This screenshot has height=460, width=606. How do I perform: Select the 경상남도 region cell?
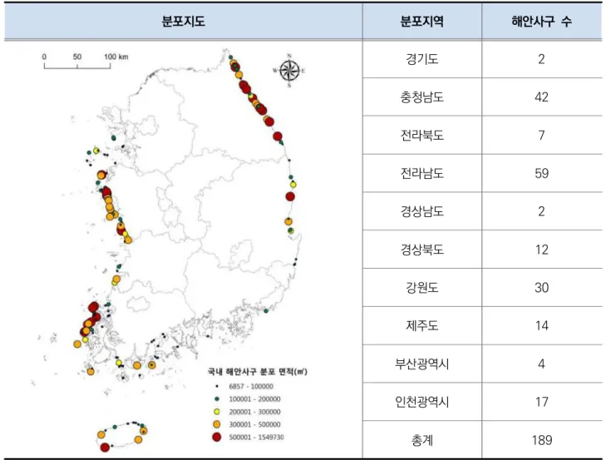click(x=422, y=211)
